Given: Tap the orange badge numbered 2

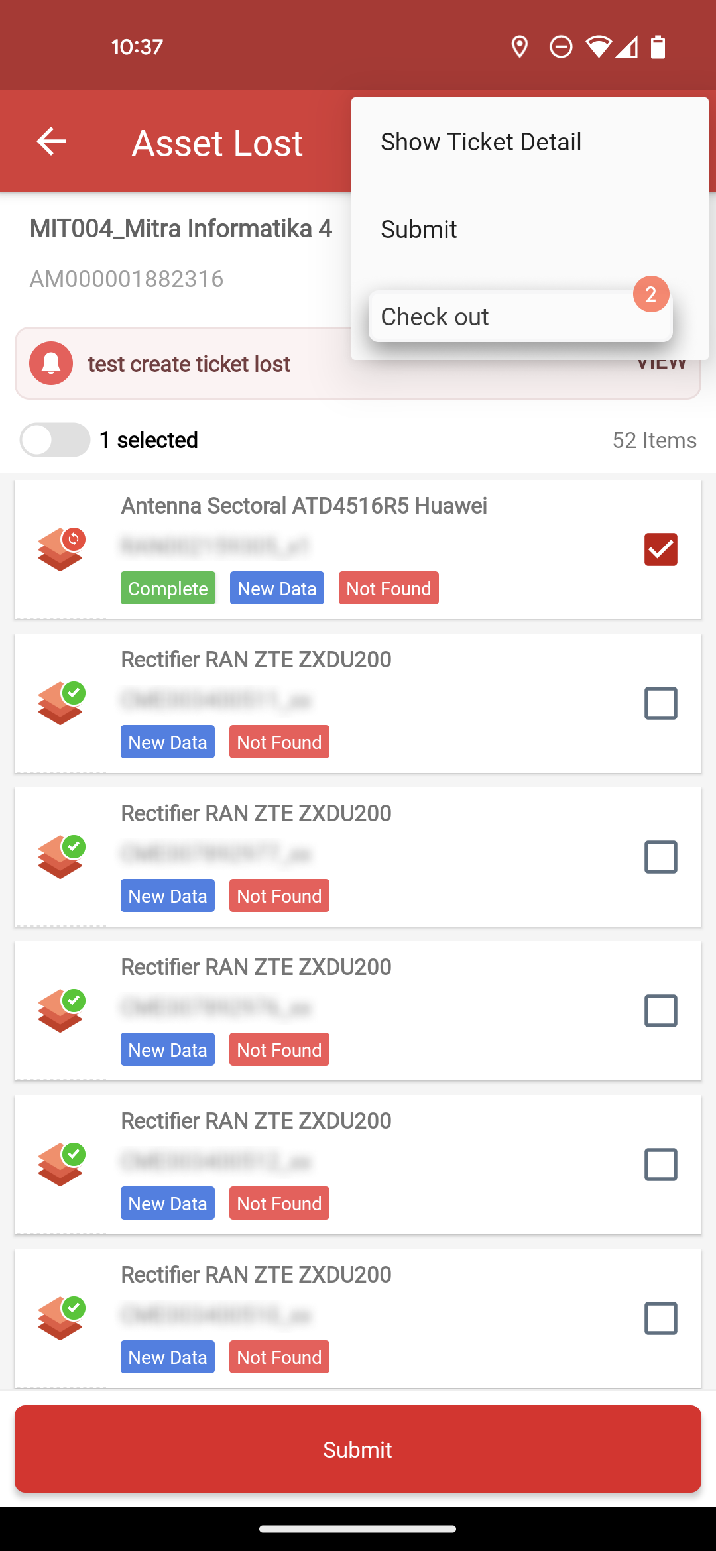Looking at the screenshot, I should coord(651,294).
